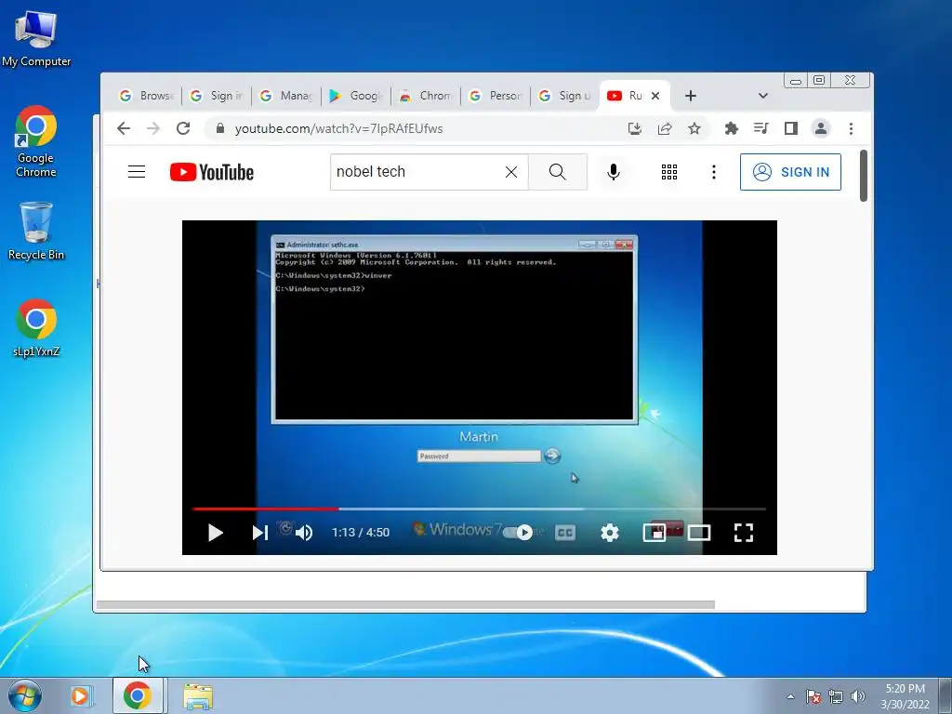Switch to miniplayer mode
The width and height of the screenshot is (952, 714).
654,533
